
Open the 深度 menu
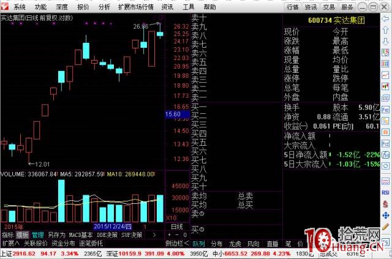coord(62,7)
